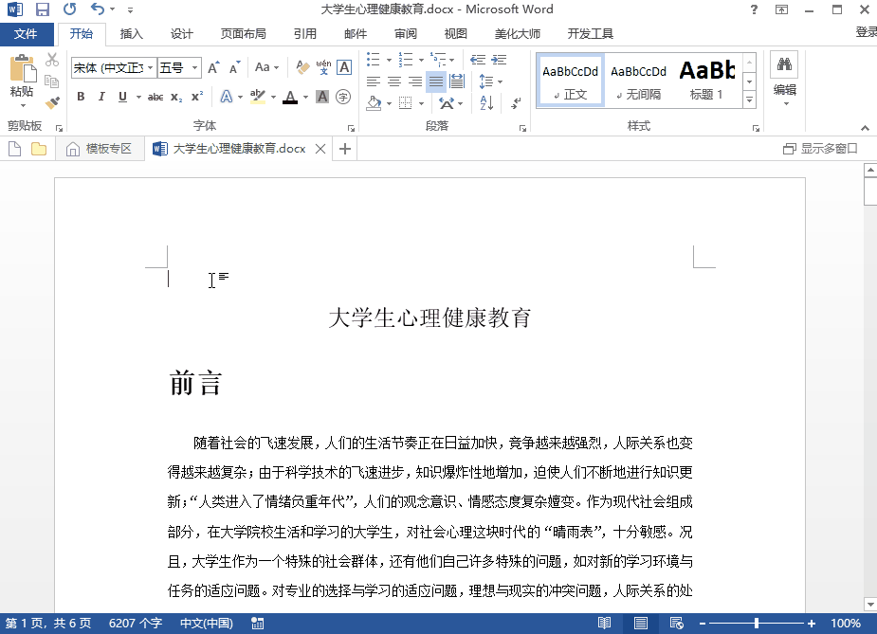Apply text highlight color
This screenshot has width=877, height=634.
(x=258, y=97)
